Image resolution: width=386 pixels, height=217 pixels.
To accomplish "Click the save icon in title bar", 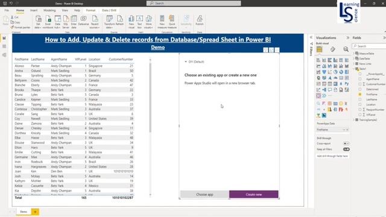I will [5, 3].
